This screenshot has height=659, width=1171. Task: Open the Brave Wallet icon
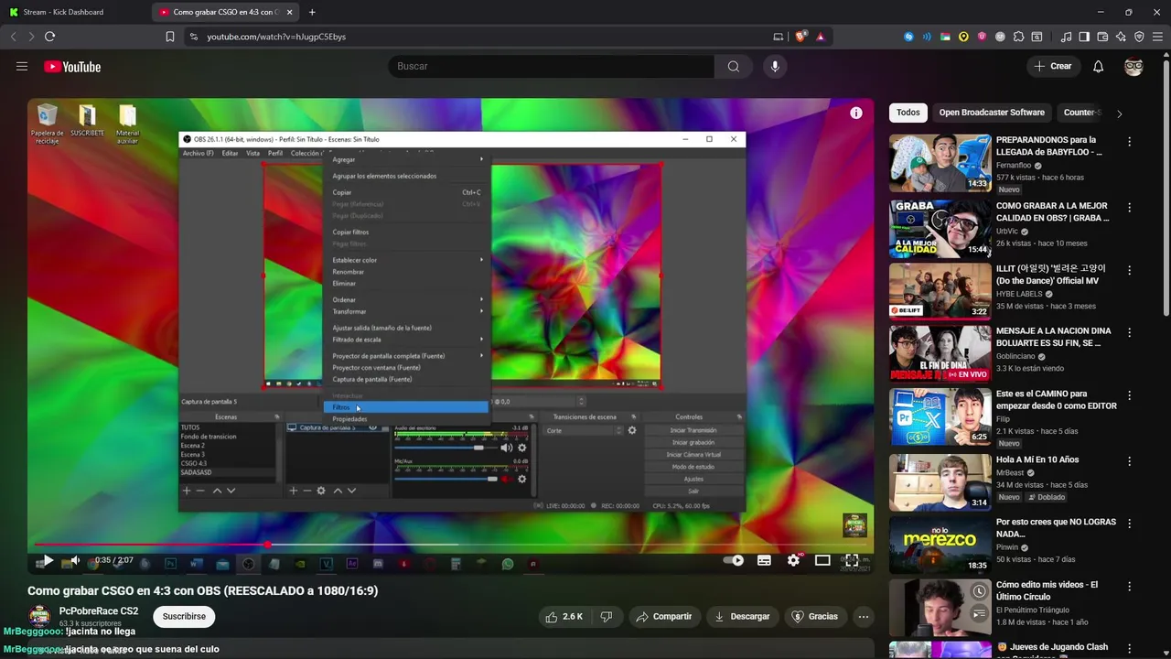coord(1102,37)
